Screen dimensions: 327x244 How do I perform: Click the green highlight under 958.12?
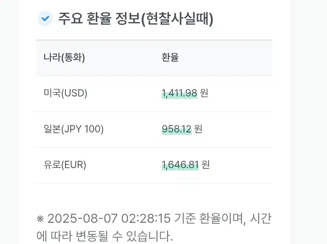[x=177, y=132]
